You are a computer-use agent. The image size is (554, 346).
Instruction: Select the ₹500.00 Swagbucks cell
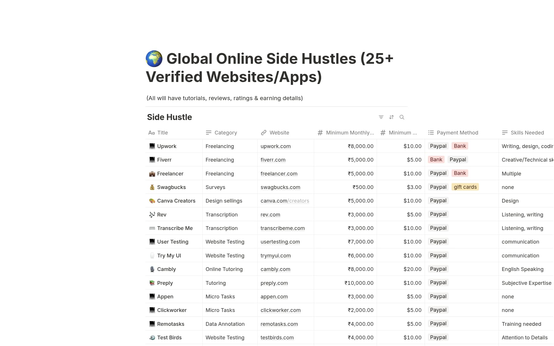pyautogui.click(x=345, y=187)
